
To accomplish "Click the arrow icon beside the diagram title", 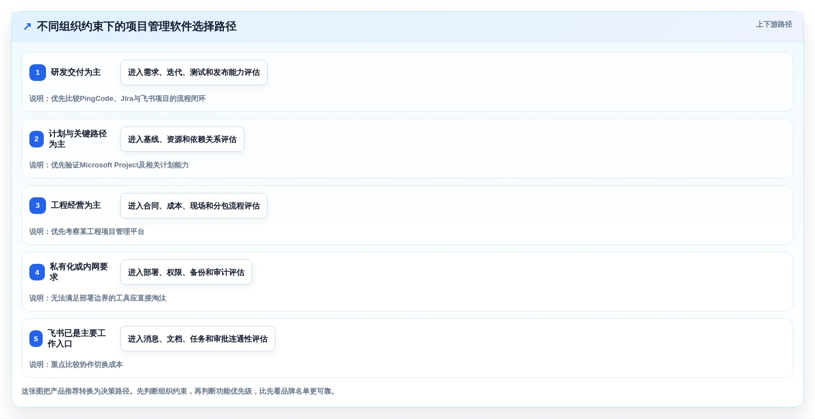I will (27, 26).
